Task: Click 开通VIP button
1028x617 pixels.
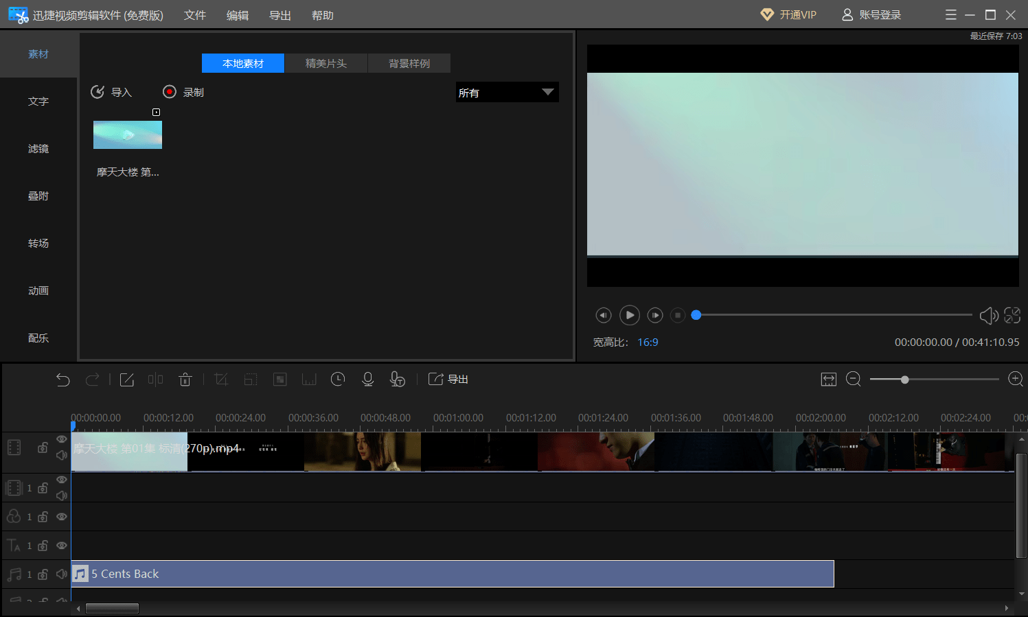Action: (x=788, y=15)
